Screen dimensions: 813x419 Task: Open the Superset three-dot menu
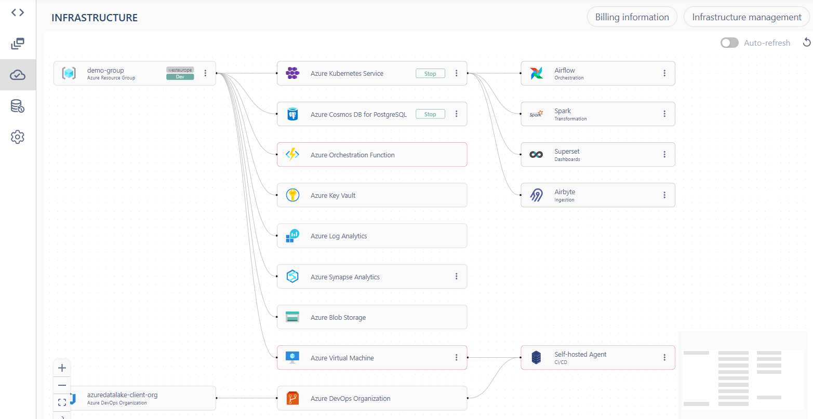664,155
